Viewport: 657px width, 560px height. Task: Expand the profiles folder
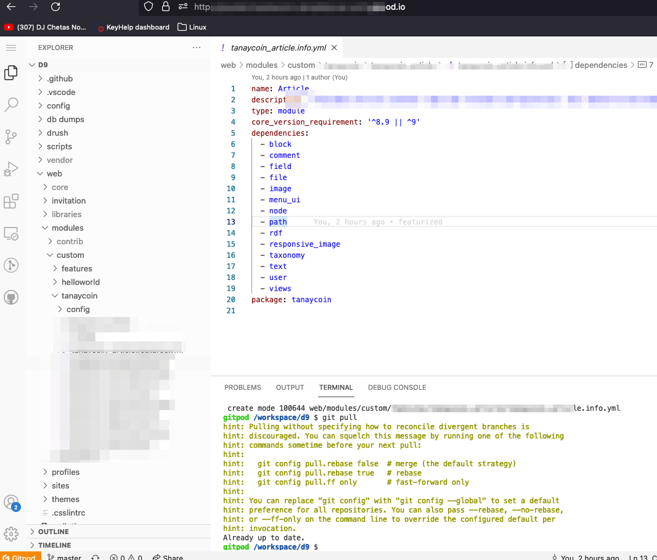coord(118,472)
